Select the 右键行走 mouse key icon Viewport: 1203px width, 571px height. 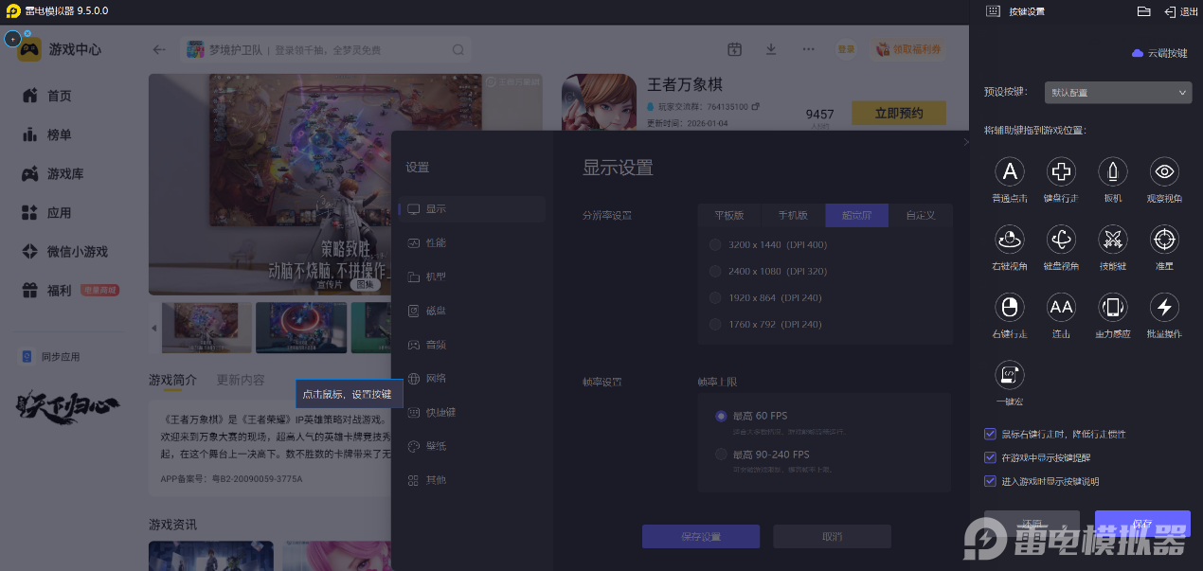pos(1010,307)
